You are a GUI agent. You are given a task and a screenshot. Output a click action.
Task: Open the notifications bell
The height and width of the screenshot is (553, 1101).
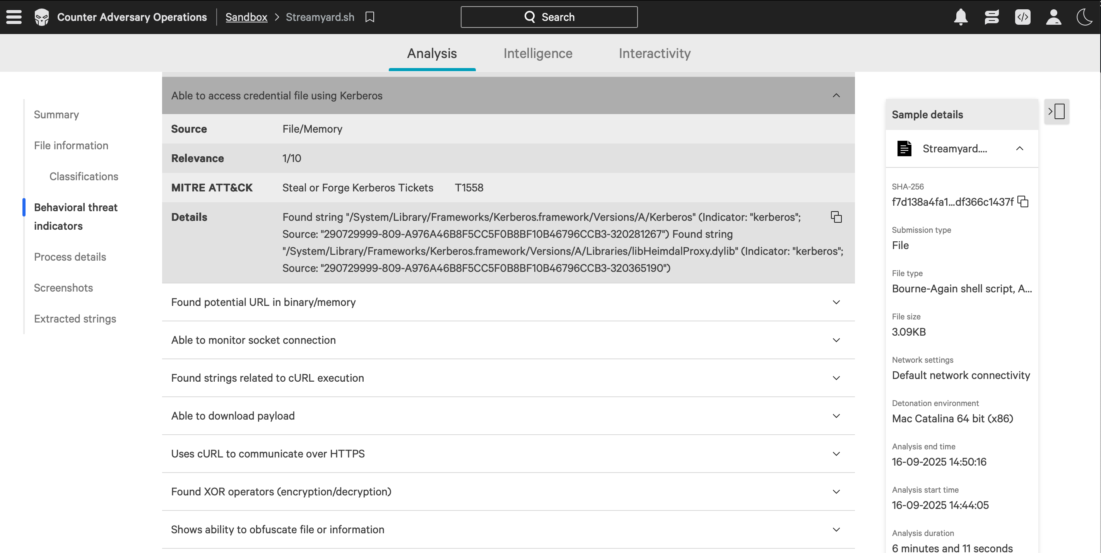(961, 17)
